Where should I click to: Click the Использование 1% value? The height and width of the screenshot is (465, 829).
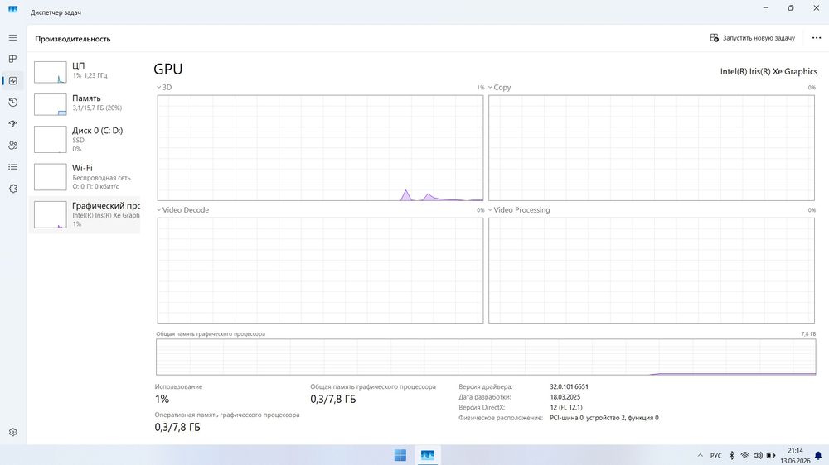pyautogui.click(x=162, y=399)
